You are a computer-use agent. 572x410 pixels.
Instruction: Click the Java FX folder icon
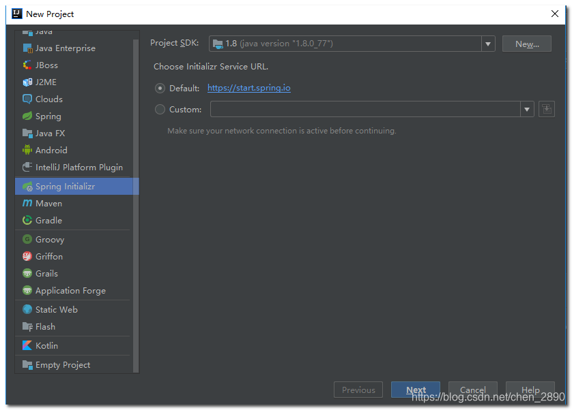[27, 133]
